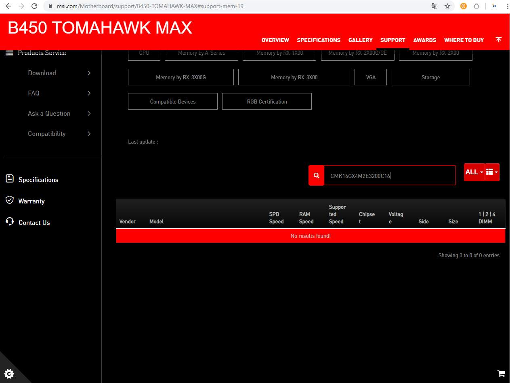This screenshot has height=383, width=510.
Task: Click the browser back arrow
Action: (8, 6)
